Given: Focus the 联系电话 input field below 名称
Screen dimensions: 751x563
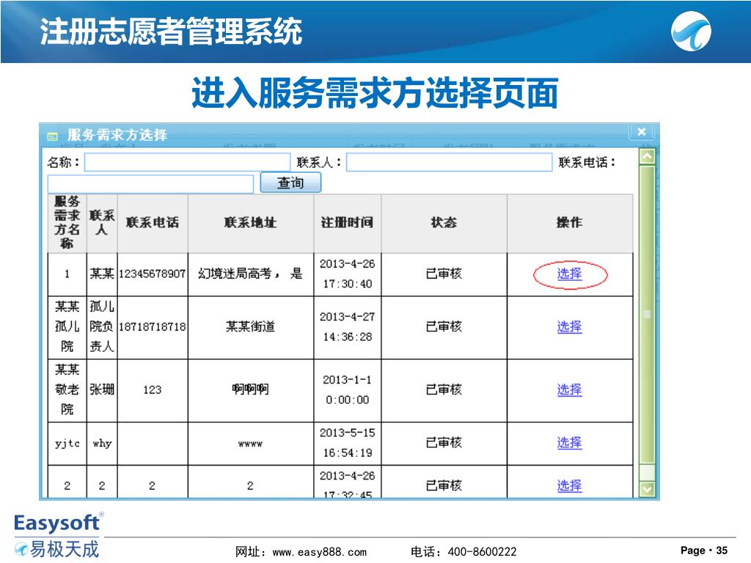Looking at the screenshot, I should pyautogui.click(x=150, y=184).
